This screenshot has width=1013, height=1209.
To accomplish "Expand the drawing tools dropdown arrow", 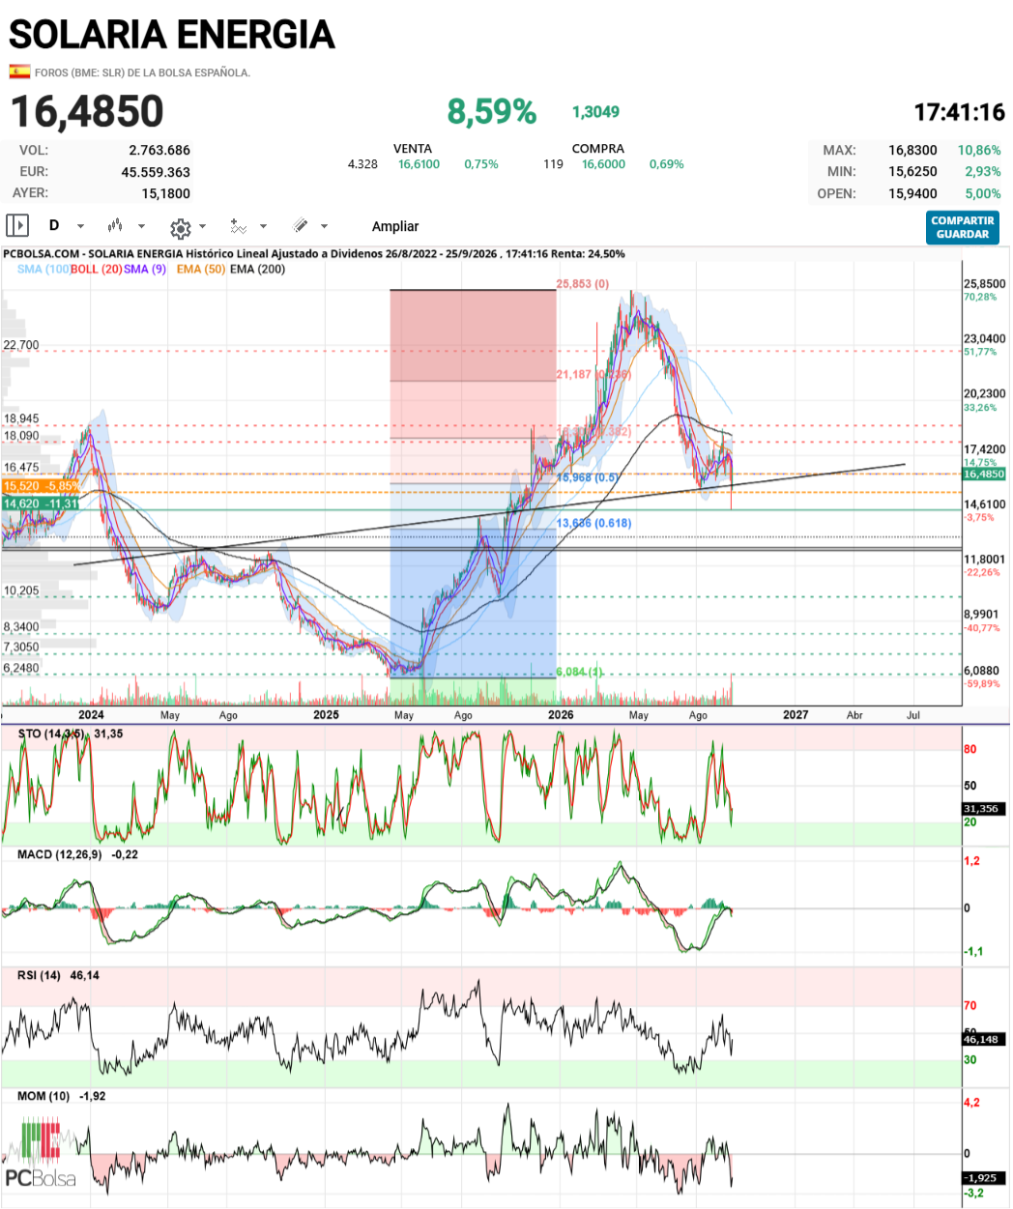I will coord(325,226).
